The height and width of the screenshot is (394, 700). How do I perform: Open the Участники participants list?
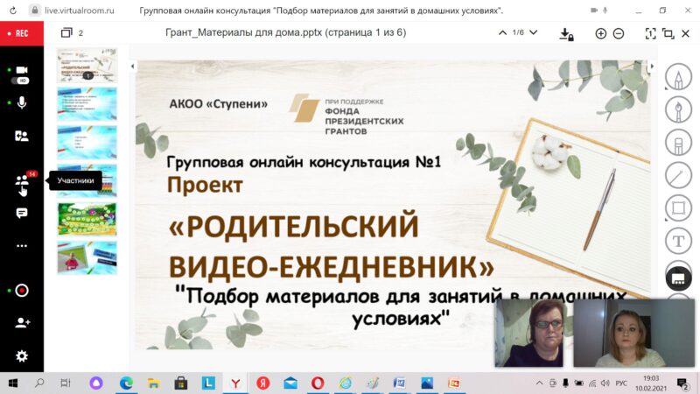[x=21, y=180]
